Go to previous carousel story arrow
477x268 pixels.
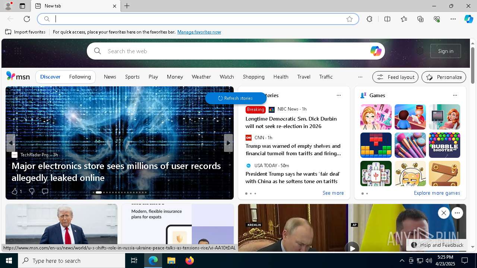(11, 143)
